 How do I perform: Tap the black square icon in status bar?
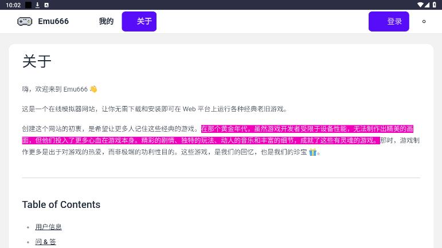click(x=29, y=5)
